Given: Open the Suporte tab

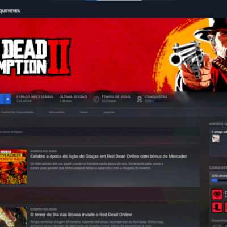Looking at the screenshot, I should [x=109, y=112].
